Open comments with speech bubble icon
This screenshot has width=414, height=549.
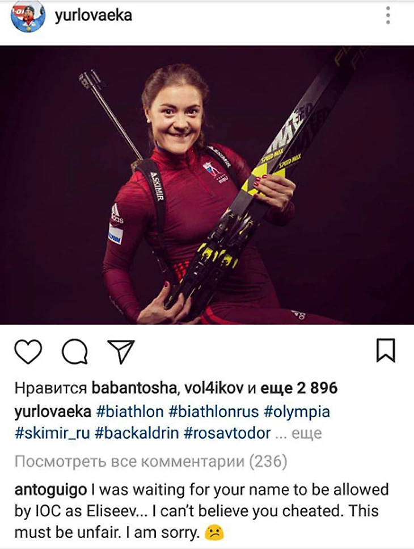point(75,352)
